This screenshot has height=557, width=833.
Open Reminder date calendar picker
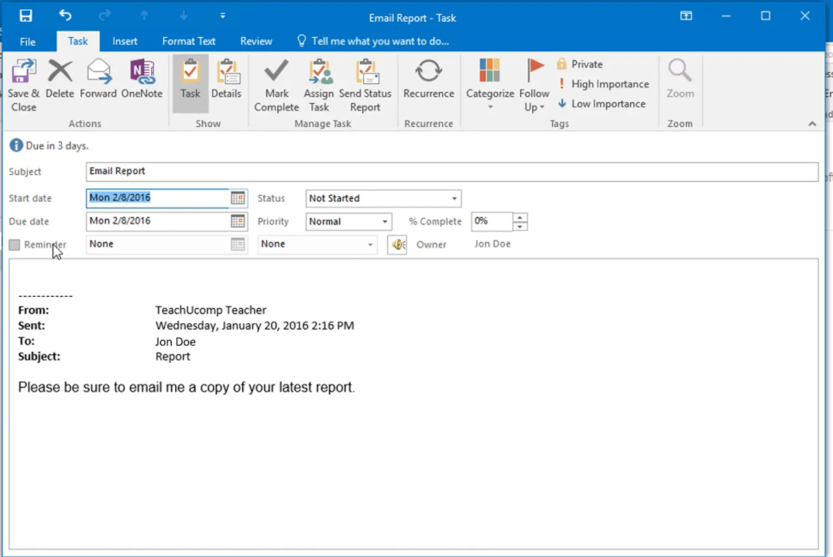pyautogui.click(x=238, y=244)
